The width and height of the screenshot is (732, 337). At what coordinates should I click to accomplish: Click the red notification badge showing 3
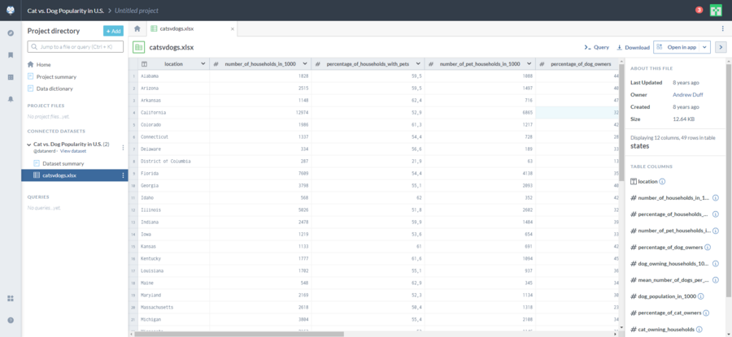pos(699,10)
